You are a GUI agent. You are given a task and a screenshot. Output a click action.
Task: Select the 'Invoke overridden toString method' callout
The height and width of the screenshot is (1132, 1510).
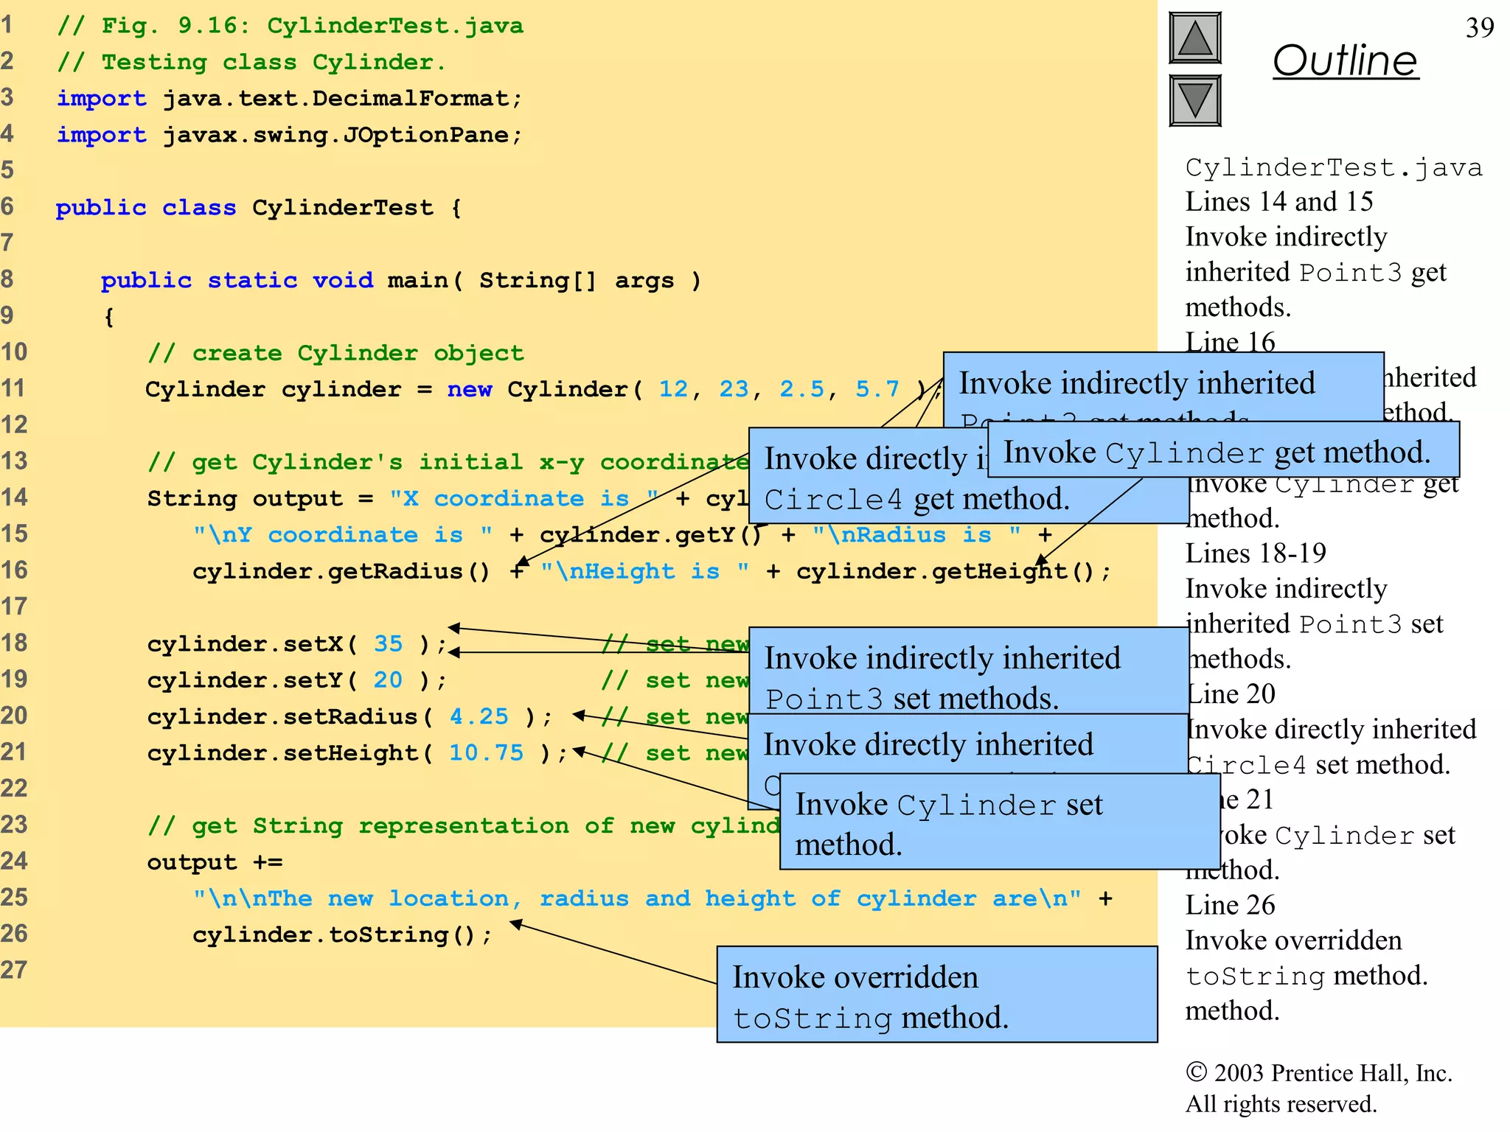pyautogui.click(x=936, y=995)
